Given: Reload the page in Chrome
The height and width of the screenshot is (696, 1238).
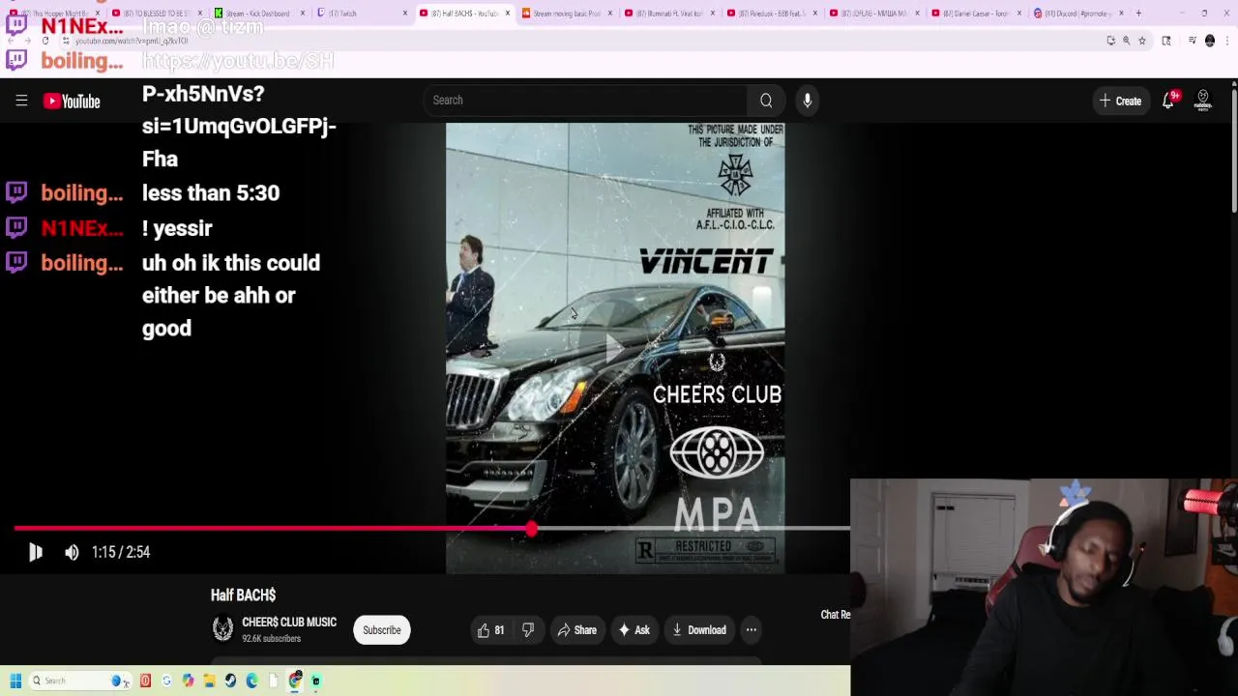Looking at the screenshot, I should point(44,41).
